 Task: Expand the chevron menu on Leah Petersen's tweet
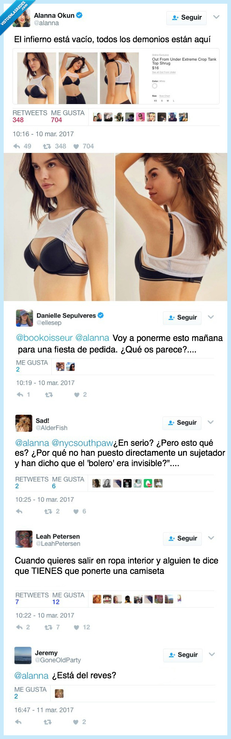click(211, 538)
